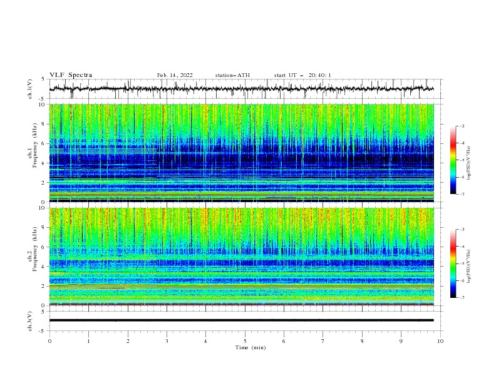Click the "-6" tick on ch.2 colorbar
The width and height of the screenshot is (496, 383).
click(x=462, y=280)
